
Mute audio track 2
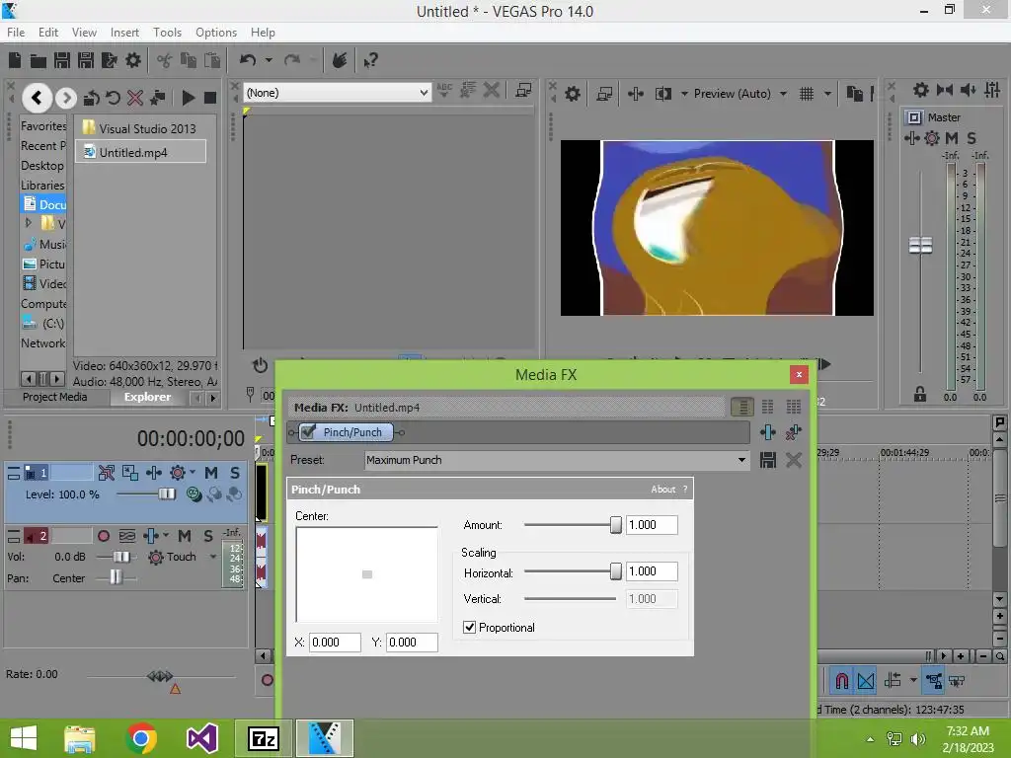pos(185,536)
